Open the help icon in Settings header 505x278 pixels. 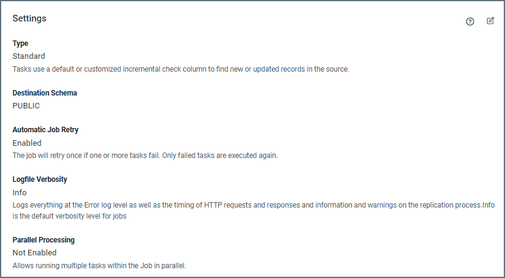(x=470, y=21)
